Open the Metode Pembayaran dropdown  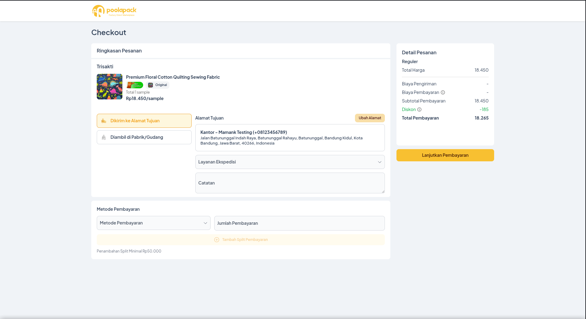154,223
